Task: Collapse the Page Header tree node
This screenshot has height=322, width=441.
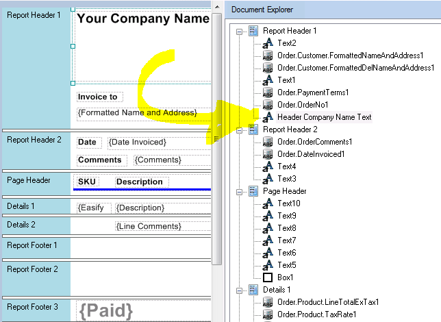Action: pyautogui.click(x=240, y=191)
